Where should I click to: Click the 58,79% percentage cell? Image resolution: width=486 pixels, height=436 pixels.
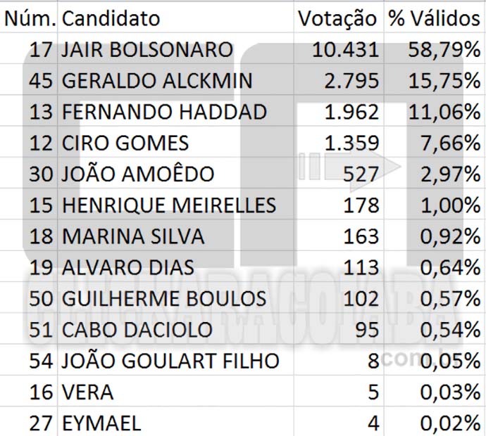coord(435,49)
